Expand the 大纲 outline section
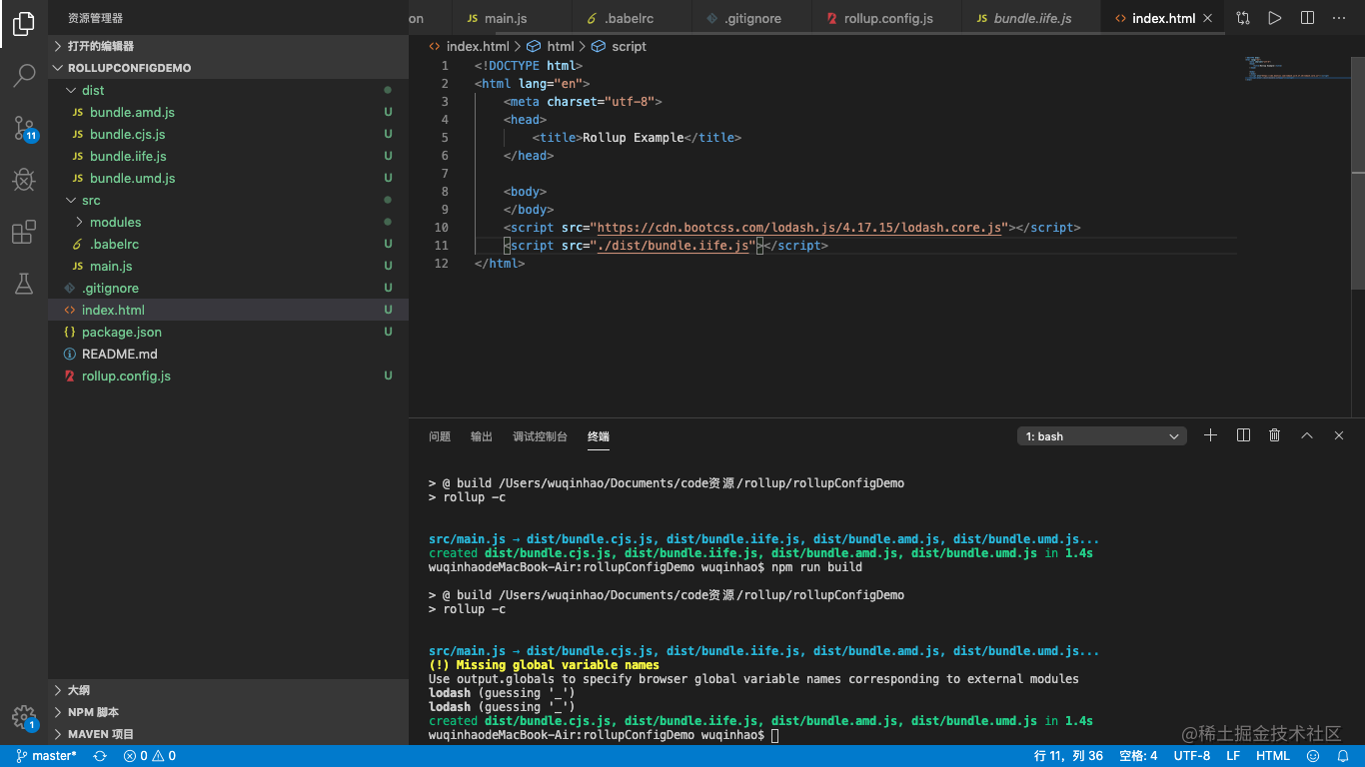 pyautogui.click(x=228, y=690)
